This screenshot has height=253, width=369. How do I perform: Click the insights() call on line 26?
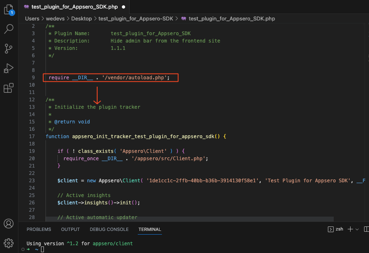pos(98,203)
